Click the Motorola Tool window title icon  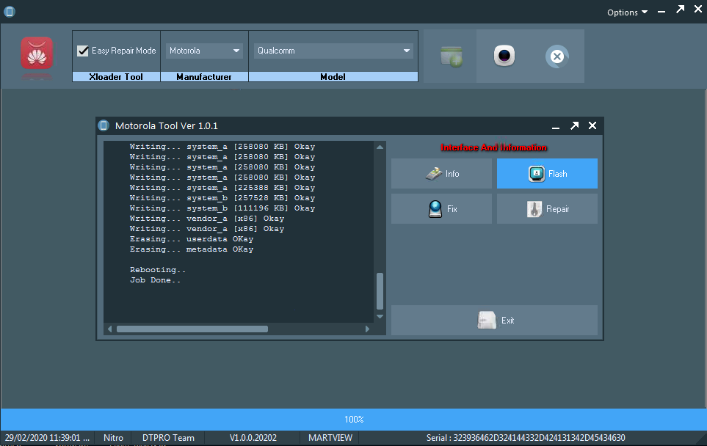click(x=104, y=125)
